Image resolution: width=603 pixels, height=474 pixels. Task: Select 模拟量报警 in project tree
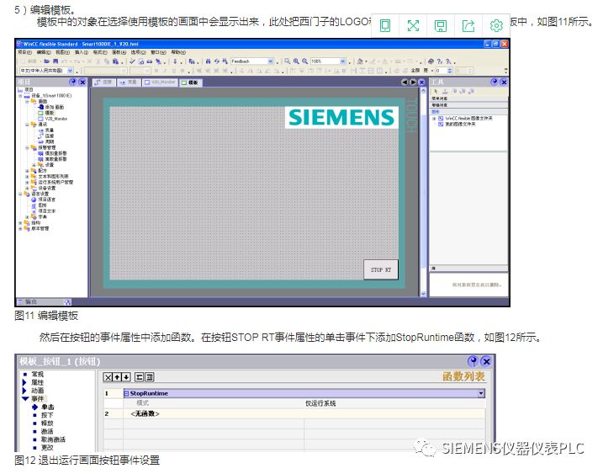click(x=56, y=153)
